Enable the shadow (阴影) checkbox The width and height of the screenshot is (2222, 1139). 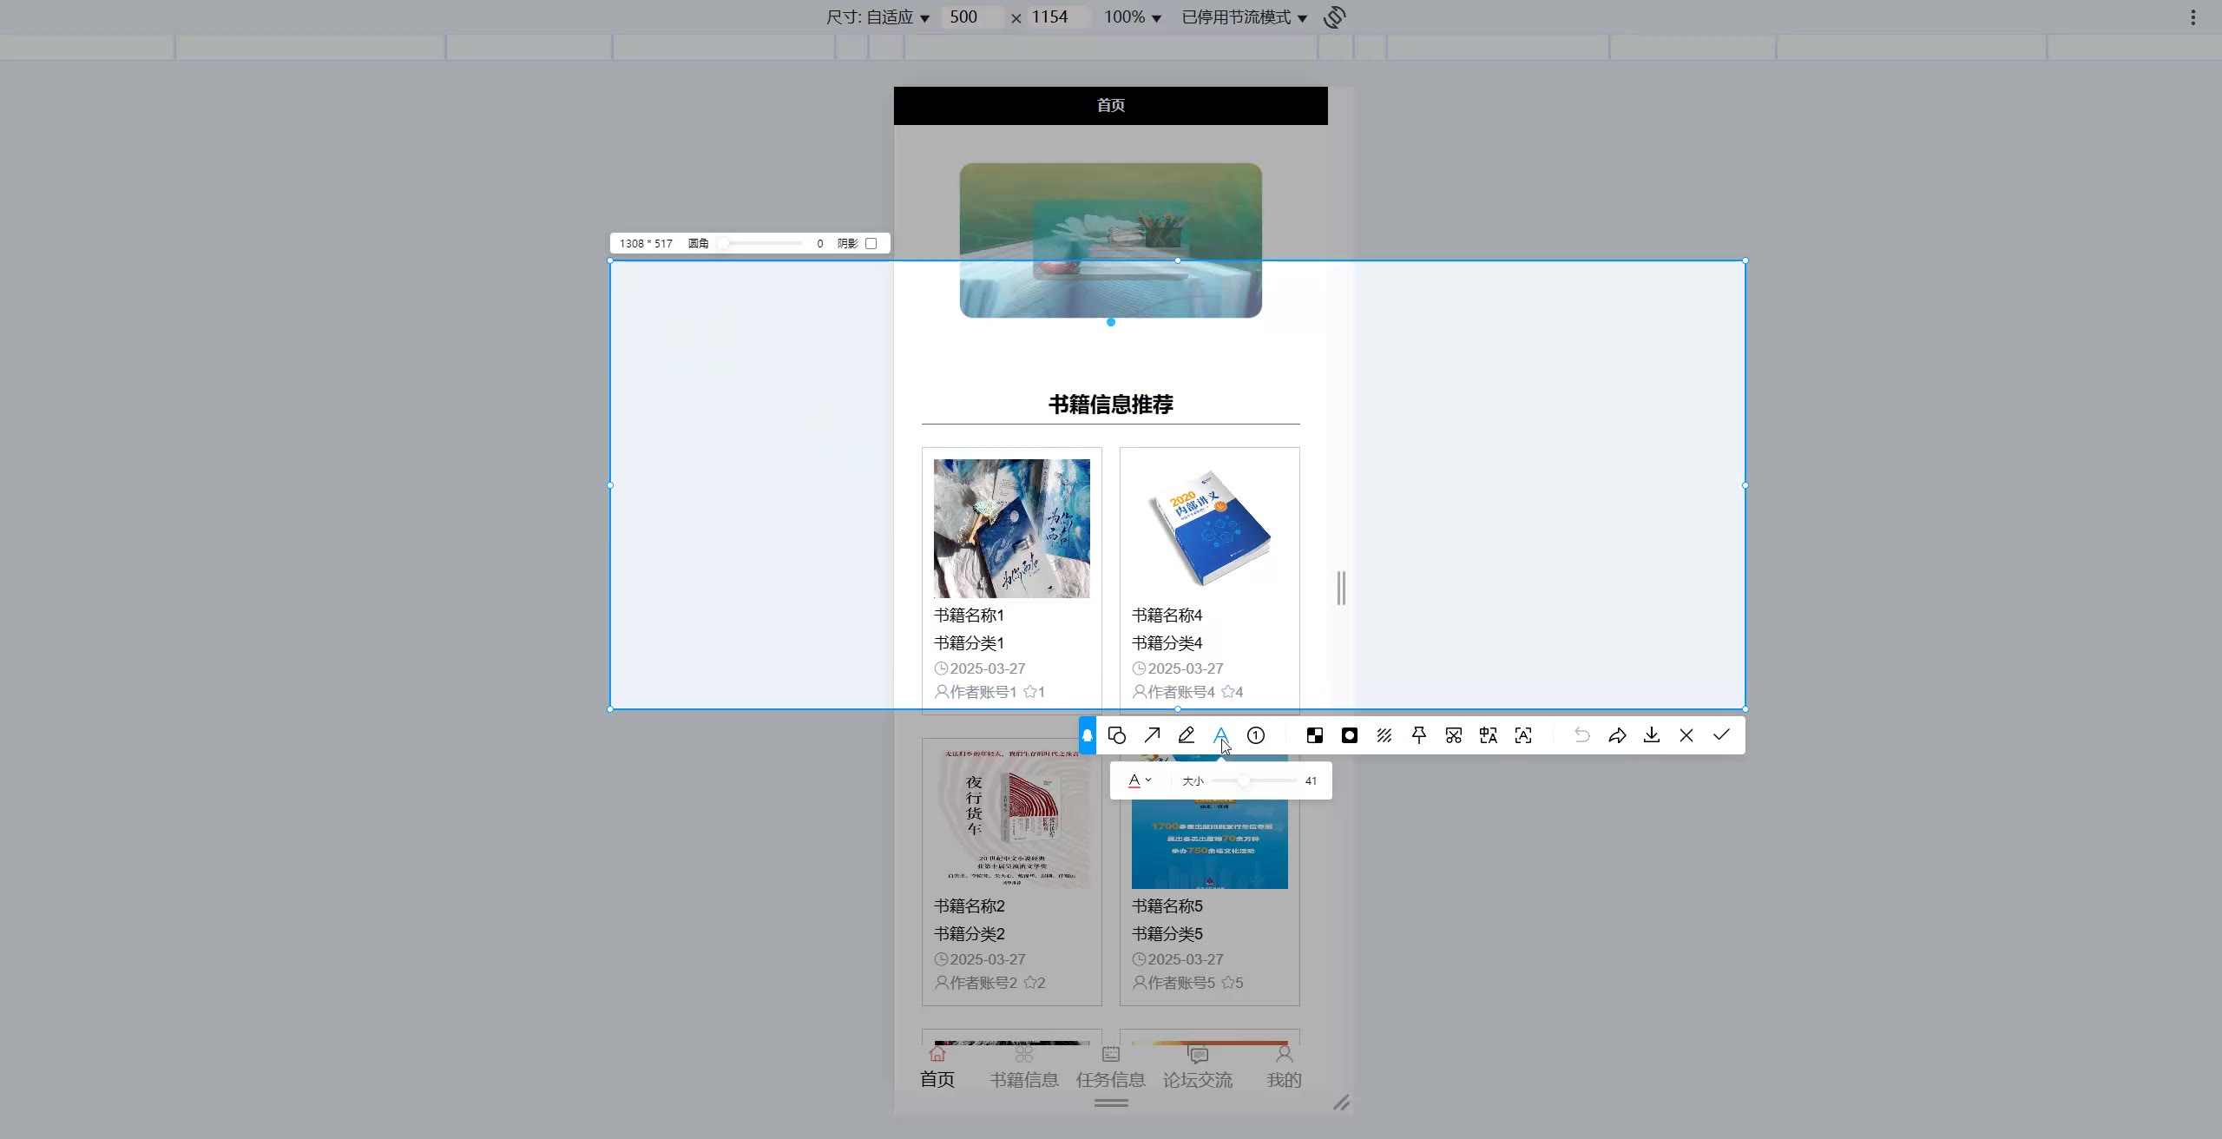[x=871, y=244]
